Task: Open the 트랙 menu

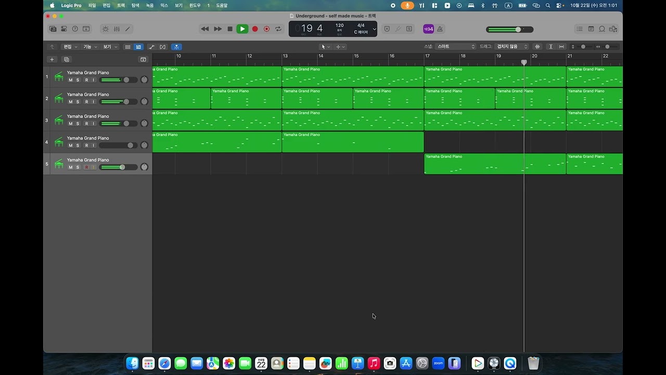Action: [x=121, y=5]
